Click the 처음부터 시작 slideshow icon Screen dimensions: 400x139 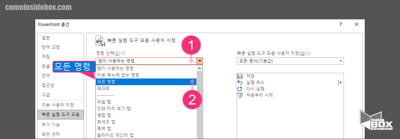click(x=240, y=95)
